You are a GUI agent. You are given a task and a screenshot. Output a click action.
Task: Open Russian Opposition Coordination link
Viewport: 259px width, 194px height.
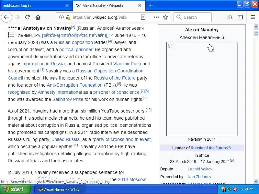(x=109, y=71)
